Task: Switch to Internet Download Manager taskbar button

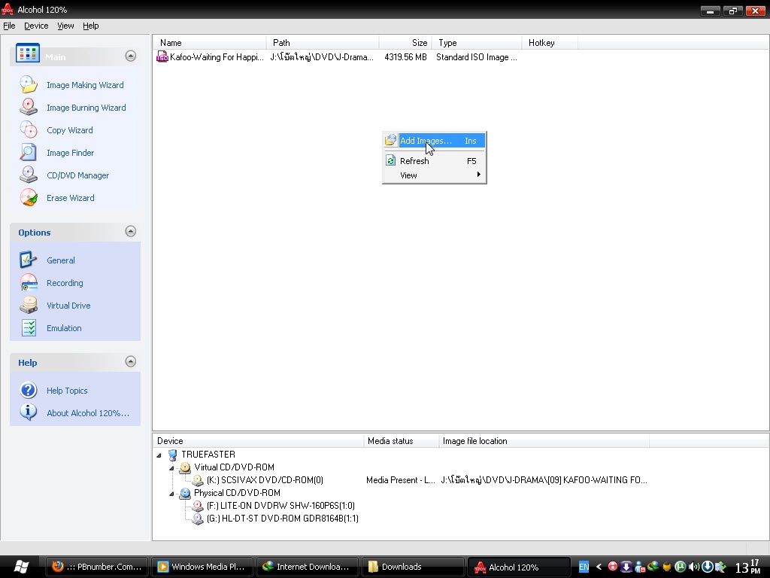Action: [x=308, y=567]
